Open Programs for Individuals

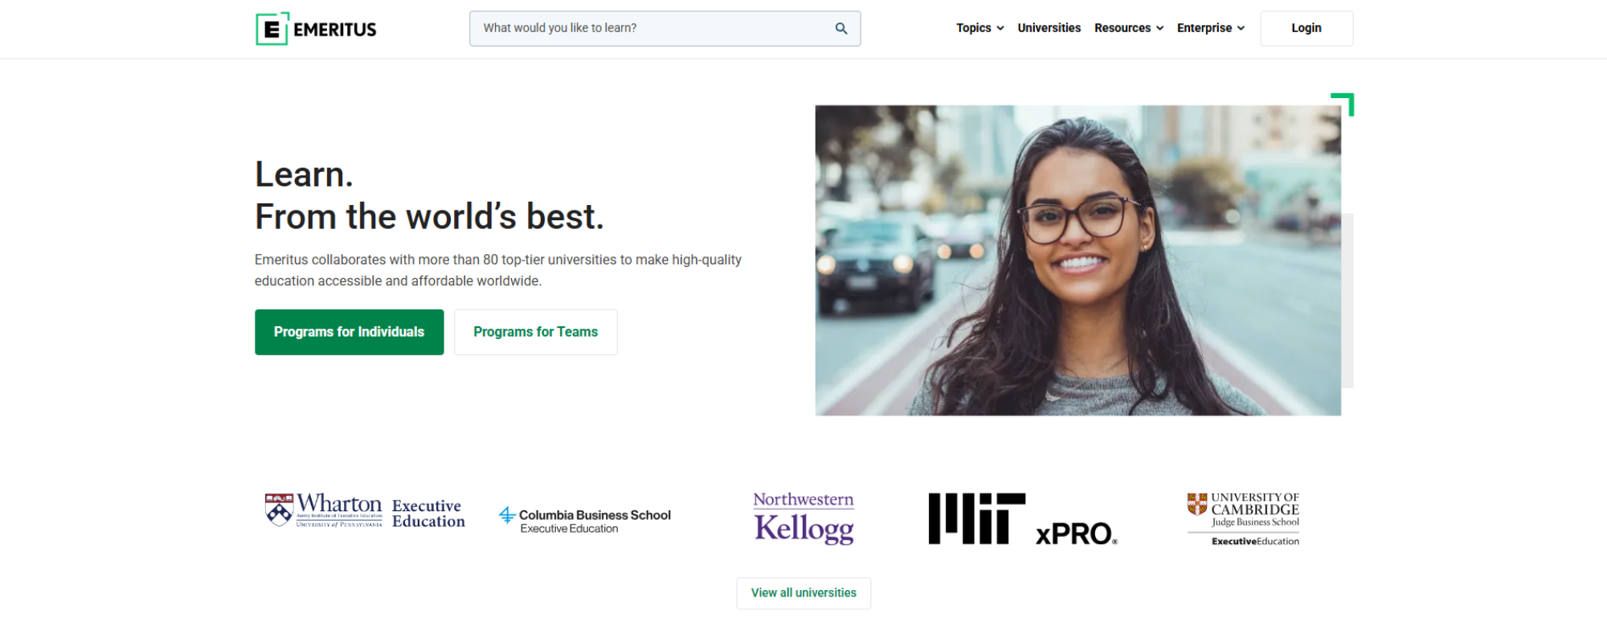pyautogui.click(x=349, y=332)
